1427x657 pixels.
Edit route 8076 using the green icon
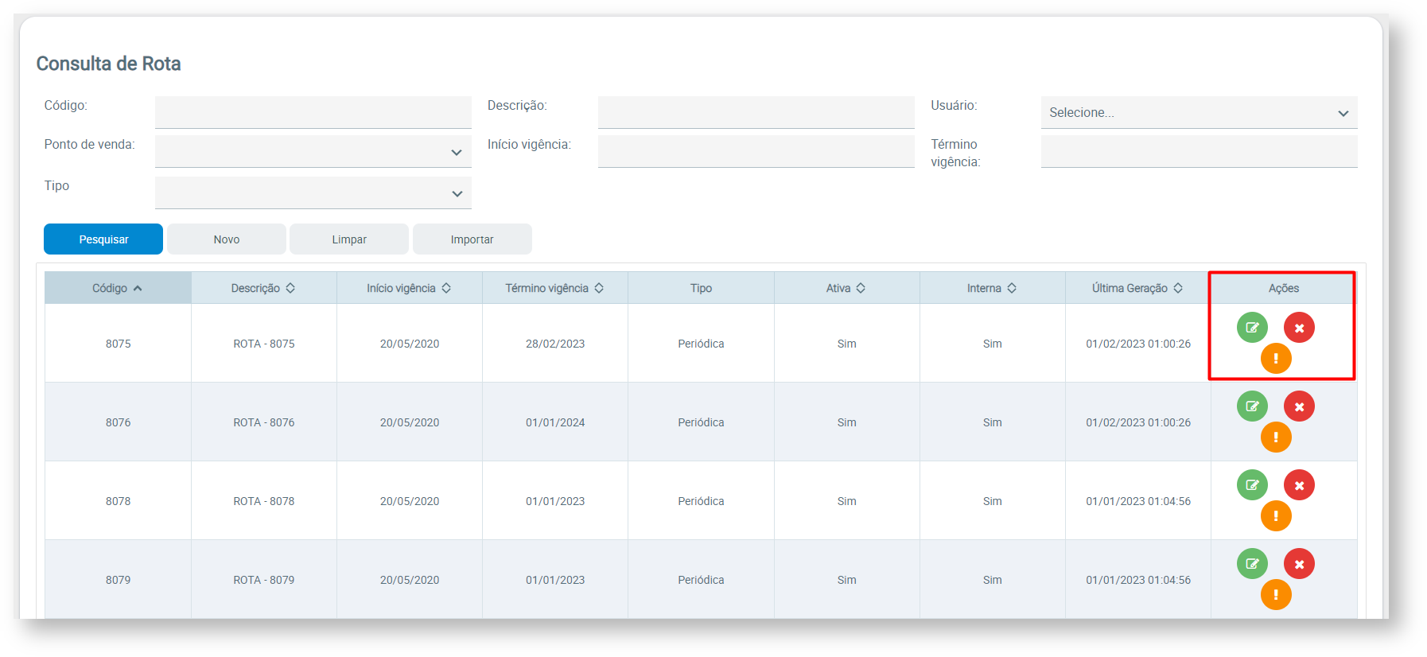(1252, 406)
